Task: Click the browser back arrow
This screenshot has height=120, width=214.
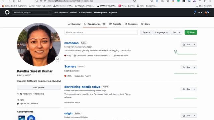Action: pyautogui.click(x=4, y=1)
